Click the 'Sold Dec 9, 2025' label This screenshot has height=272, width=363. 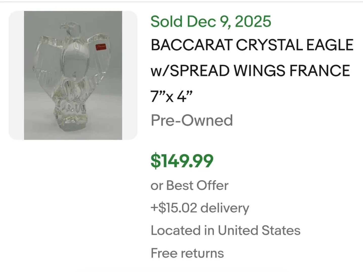[x=211, y=21]
